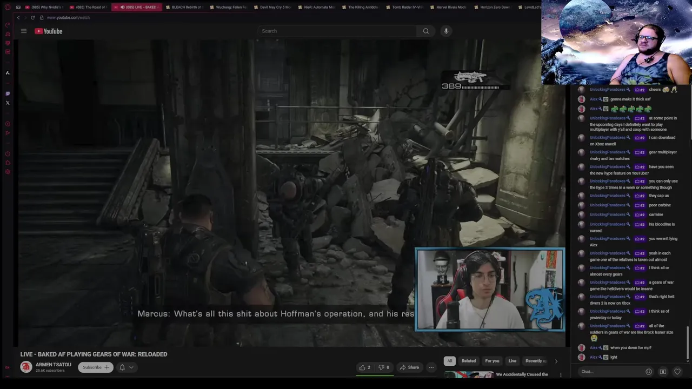Screen dimensions: 692x389
Task: Select the www.youtube.com/watch address bar
Action: point(68,17)
